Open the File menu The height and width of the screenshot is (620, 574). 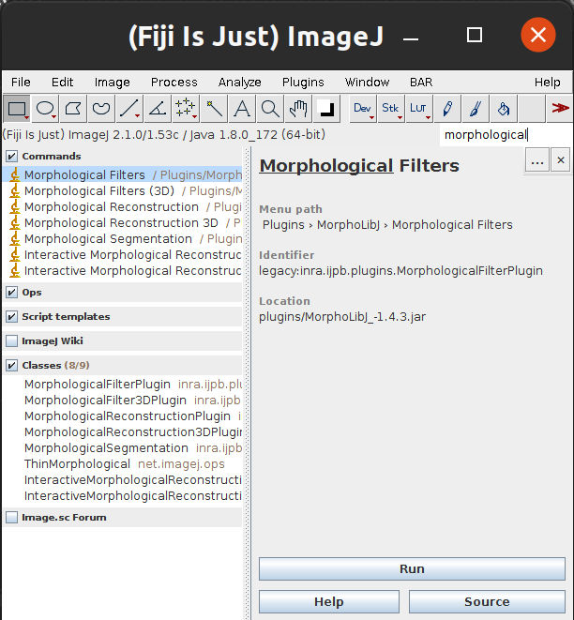coord(21,82)
